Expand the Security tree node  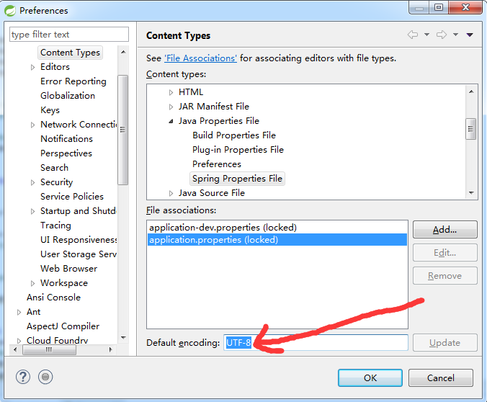[32, 183]
